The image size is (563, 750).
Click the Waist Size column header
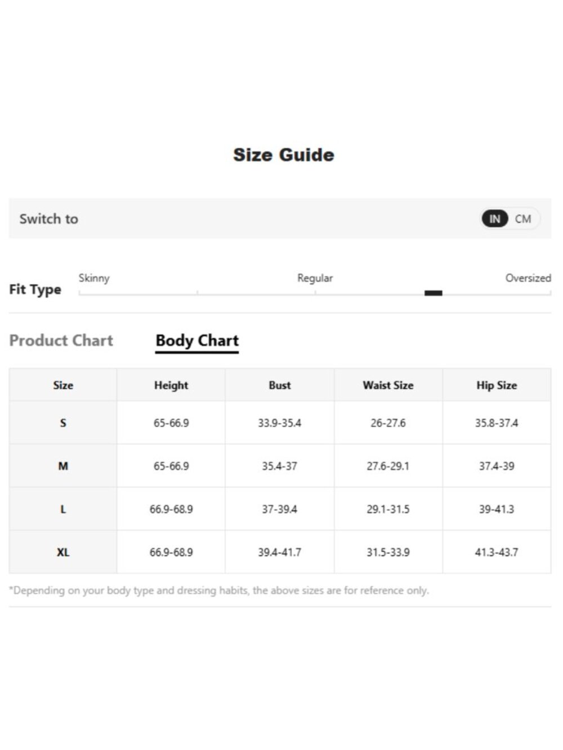coord(388,385)
